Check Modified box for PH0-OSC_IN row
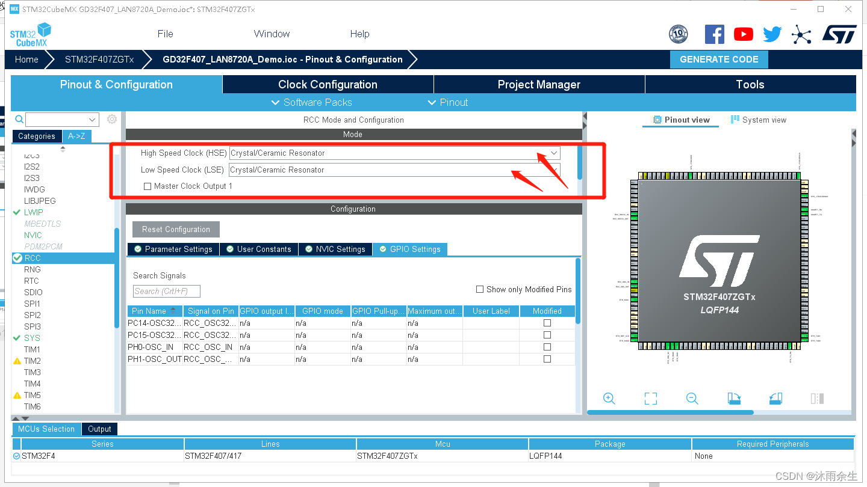The height and width of the screenshot is (487, 867). click(547, 347)
